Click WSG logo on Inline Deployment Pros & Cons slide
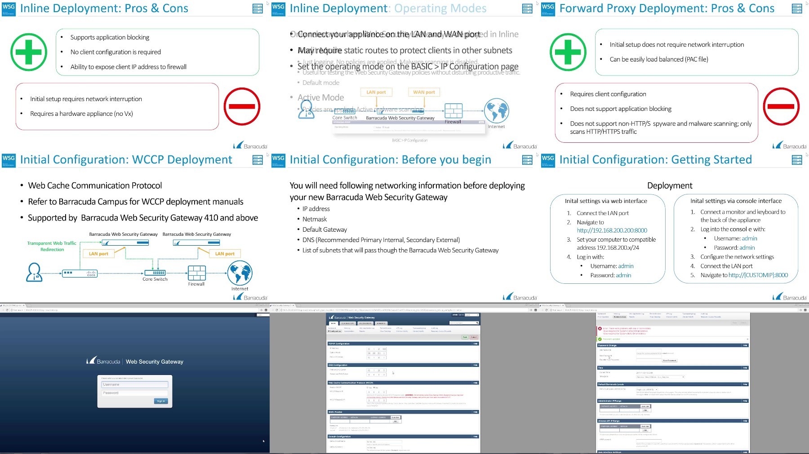Screen dimensions: 809x454 9,9
